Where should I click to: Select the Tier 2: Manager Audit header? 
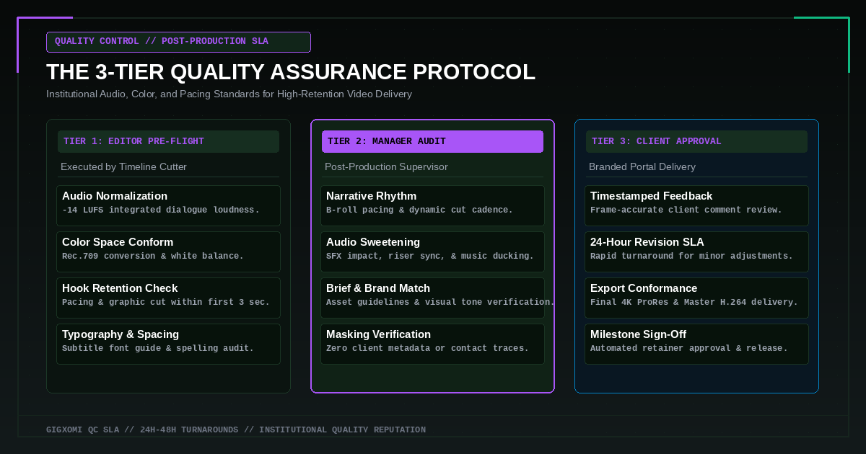tap(432, 141)
